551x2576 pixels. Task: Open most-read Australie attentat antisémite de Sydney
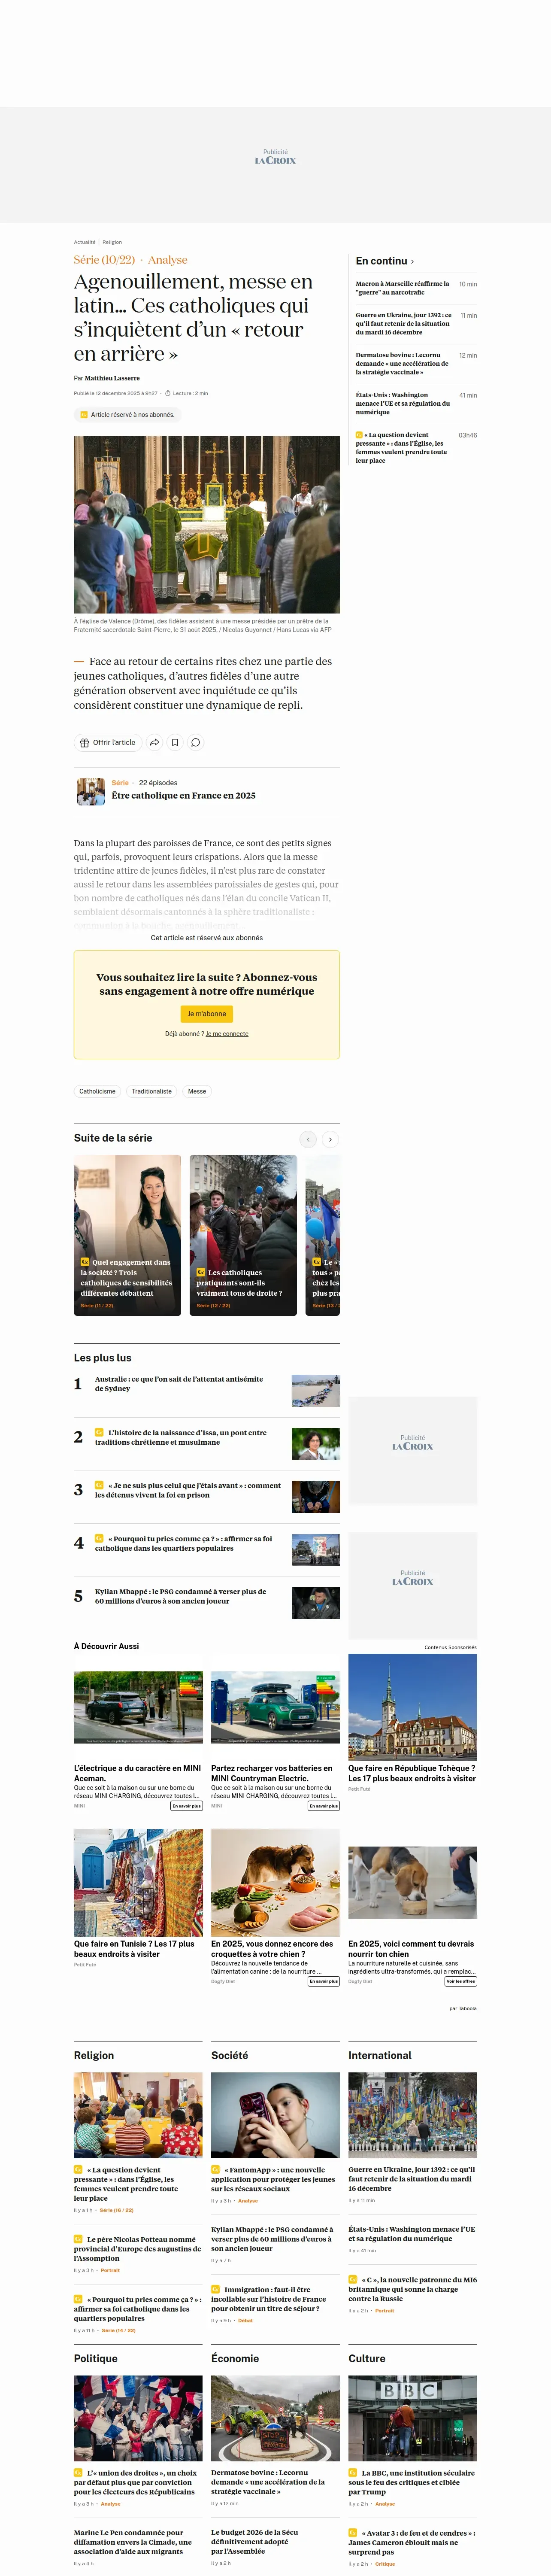pyautogui.click(x=179, y=1384)
